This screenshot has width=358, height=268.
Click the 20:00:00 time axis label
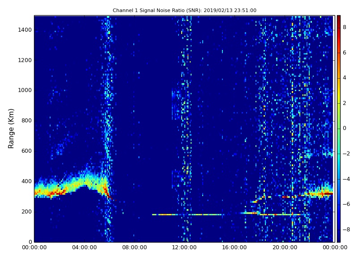pos(285,247)
